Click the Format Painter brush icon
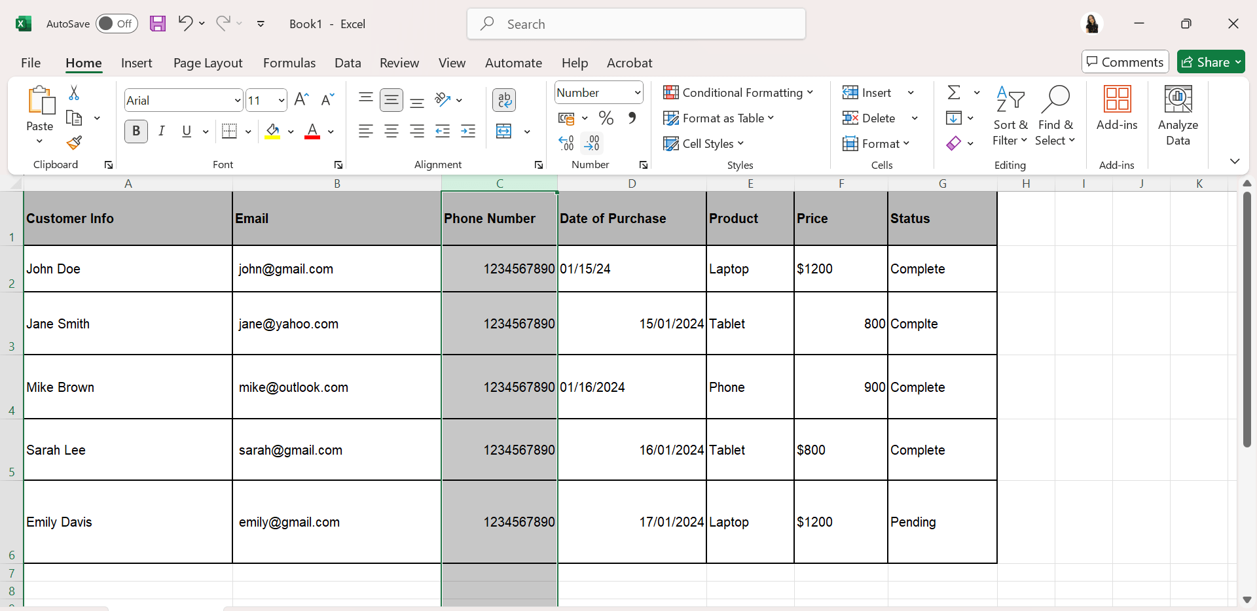This screenshot has height=611, width=1257. (74, 143)
